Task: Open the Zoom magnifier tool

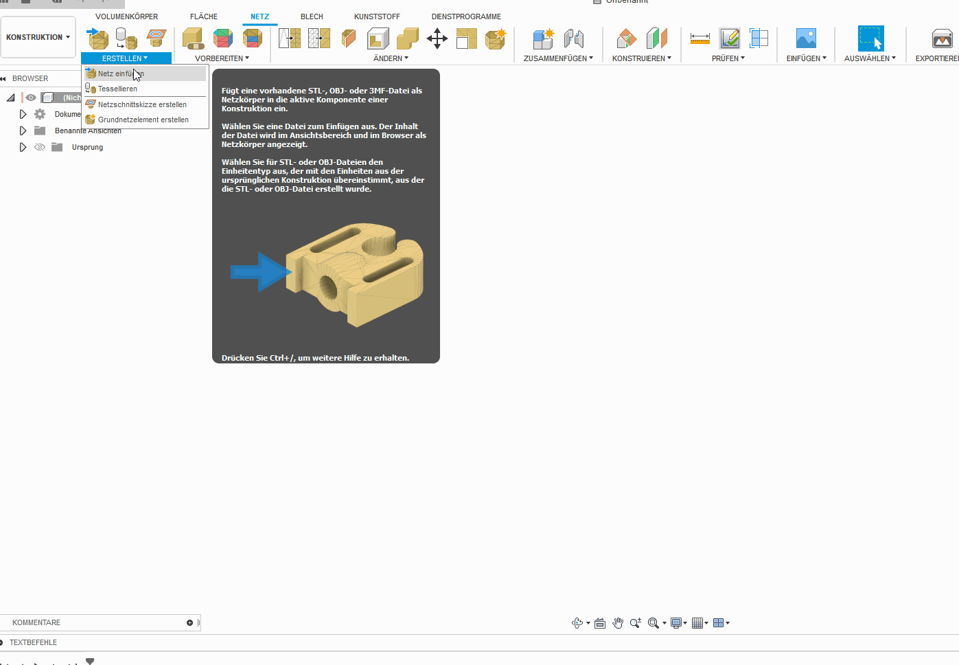Action: click(x=635, y=622)
